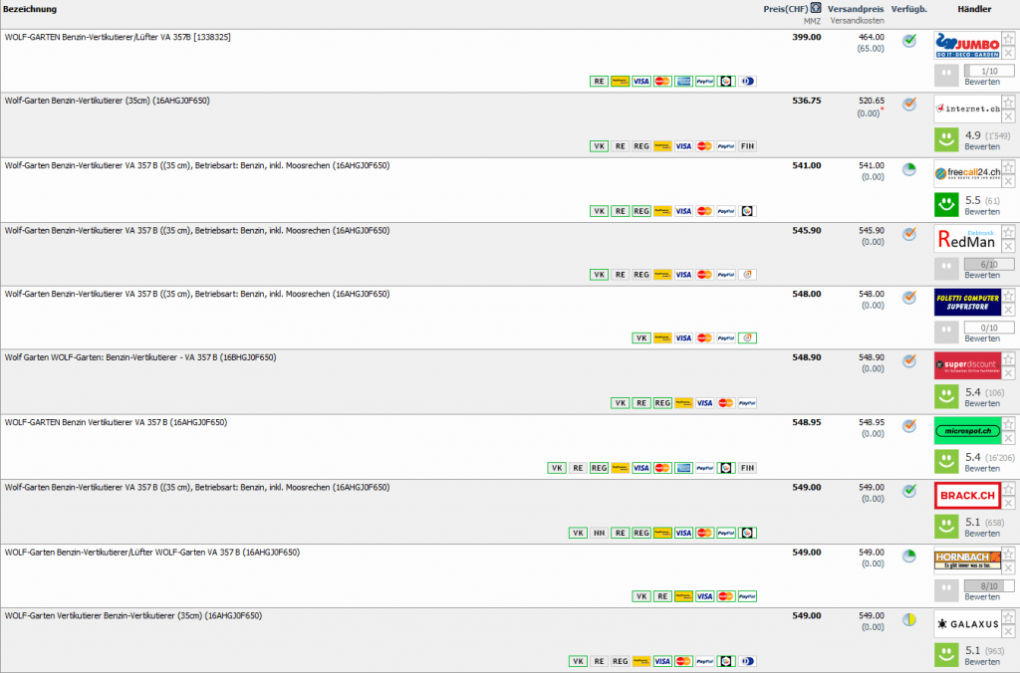Click the JUMBO merchant logo
The height and width of the screenshot is (673, 1020).
[x=967, y=45]
